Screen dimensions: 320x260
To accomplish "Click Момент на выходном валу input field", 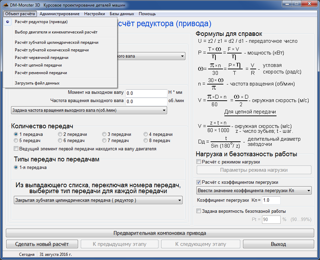I will pos(146,93).
